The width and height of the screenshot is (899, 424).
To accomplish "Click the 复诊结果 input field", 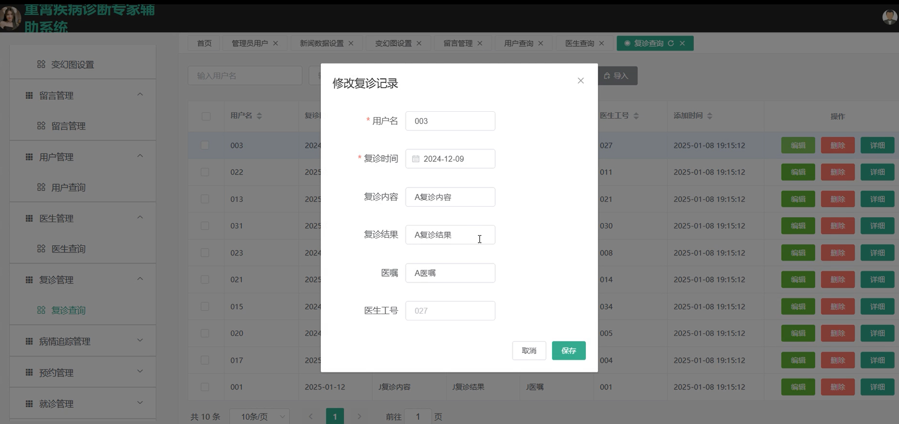I will pyautogui.click(x=450, y=235).
